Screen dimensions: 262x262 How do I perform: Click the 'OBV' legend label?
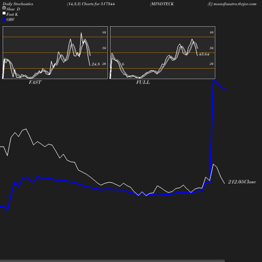click(10, 20)
